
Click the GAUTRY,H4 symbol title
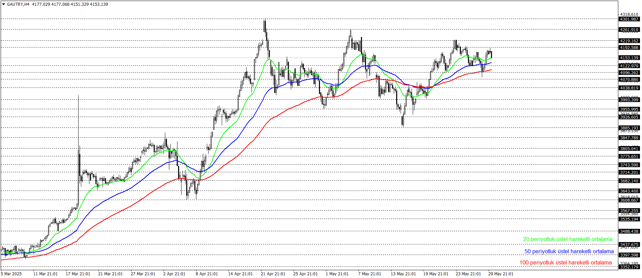(18, 4)
